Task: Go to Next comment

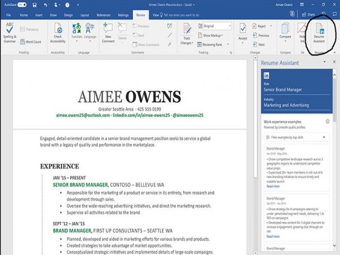Action: pos(138,35)
